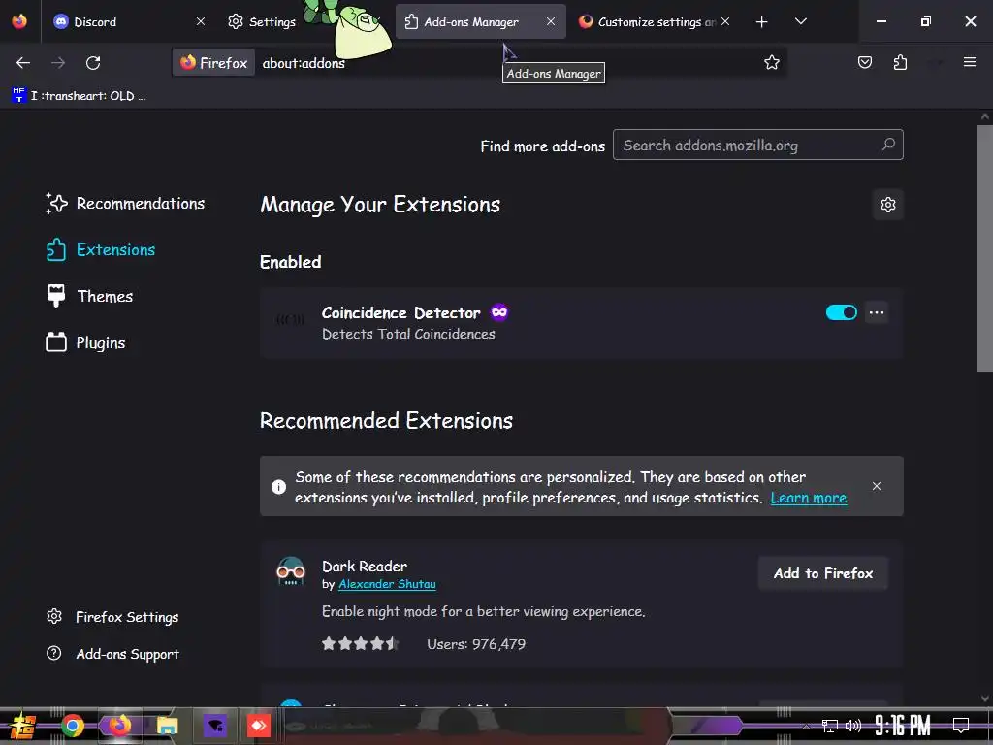Screen dimensions: 993x745
Task: Click the page vertical scrollbar thumb
Action: 985,247
